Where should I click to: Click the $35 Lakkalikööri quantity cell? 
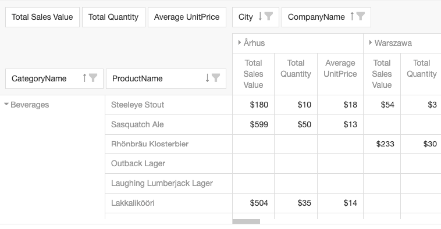pos(296,203)
